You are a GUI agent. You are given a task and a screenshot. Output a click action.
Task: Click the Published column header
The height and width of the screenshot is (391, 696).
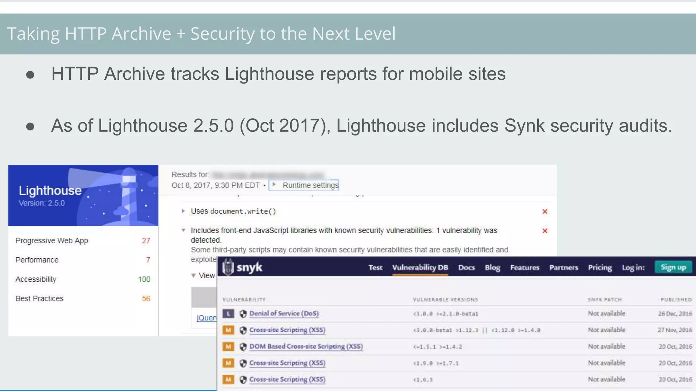[x=676, y=300]
